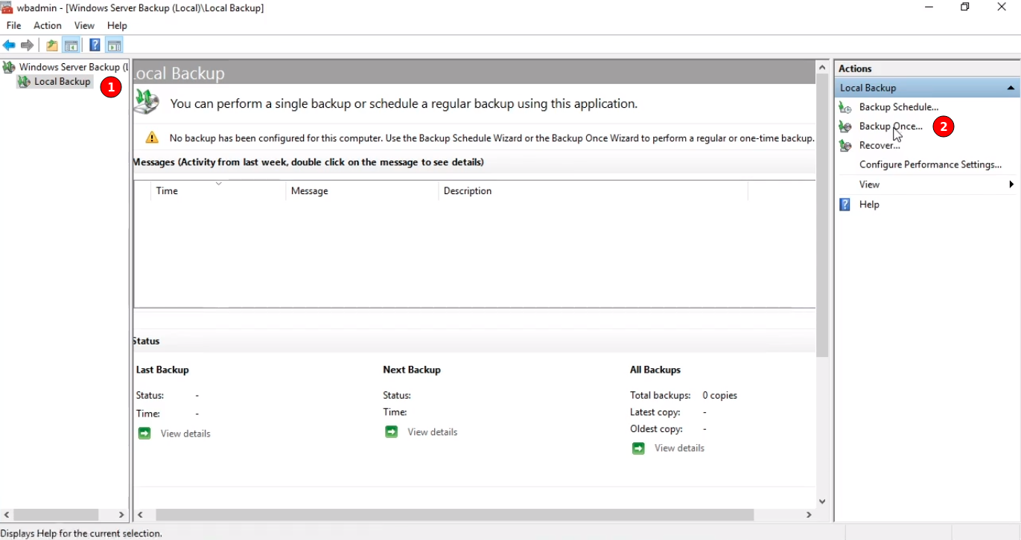Click the Recover icon in Actions pane
Image resolution: width=1021 pixels, height=540 pixels.
tap(845, 146)
